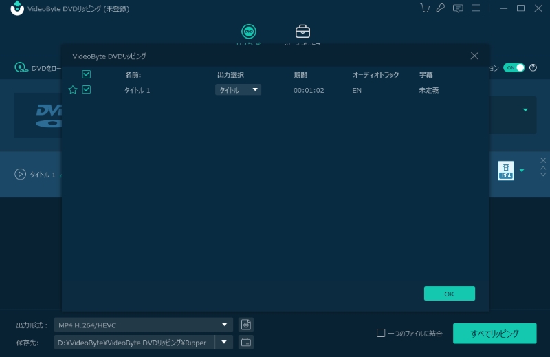The height and width of the screenshot is (357, 550).
Task: Click the shopping cart purchase icon
Action: click(425, 8)
